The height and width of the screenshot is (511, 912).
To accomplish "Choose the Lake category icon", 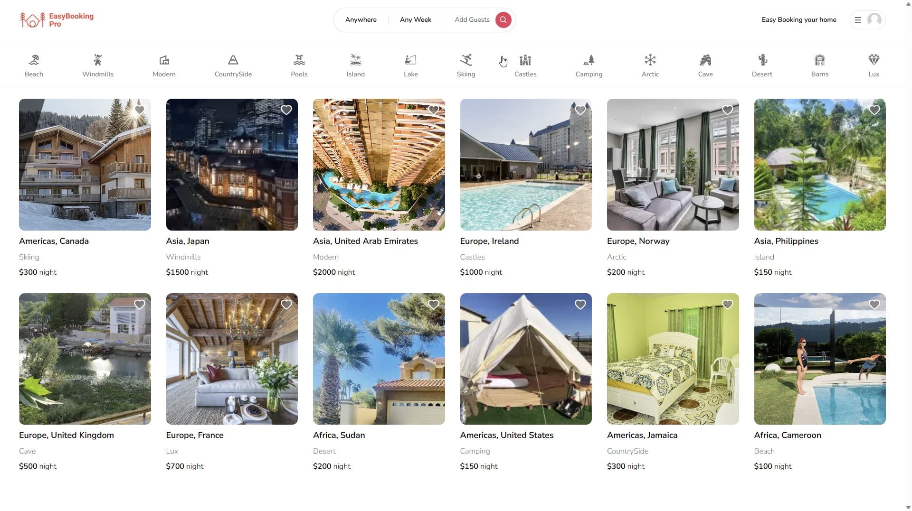I will [411, 60].
